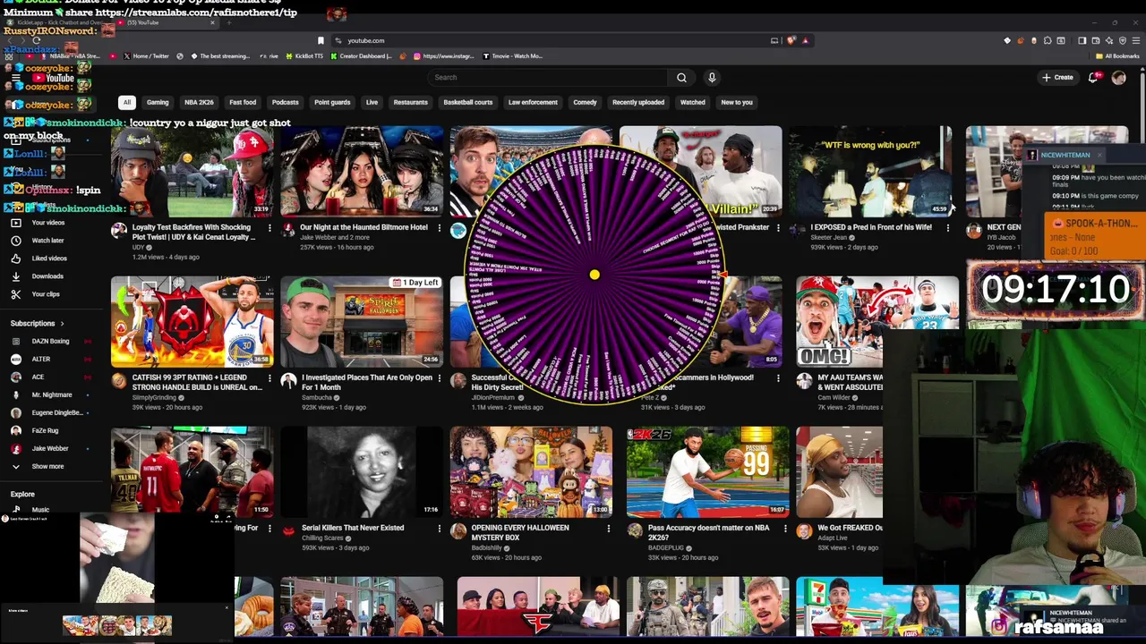Screen dimensions: 1146x644
Task: Click the Brave shields lion icon
Action: point(791,40)
